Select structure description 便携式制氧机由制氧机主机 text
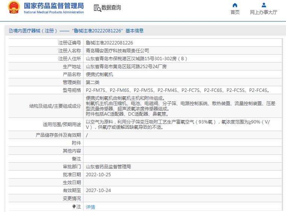 (x=180, y=106)
